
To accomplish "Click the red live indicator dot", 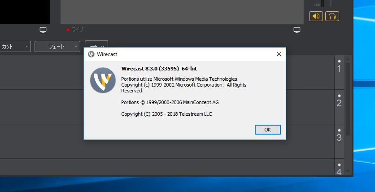I will click(x=68, y=30).
